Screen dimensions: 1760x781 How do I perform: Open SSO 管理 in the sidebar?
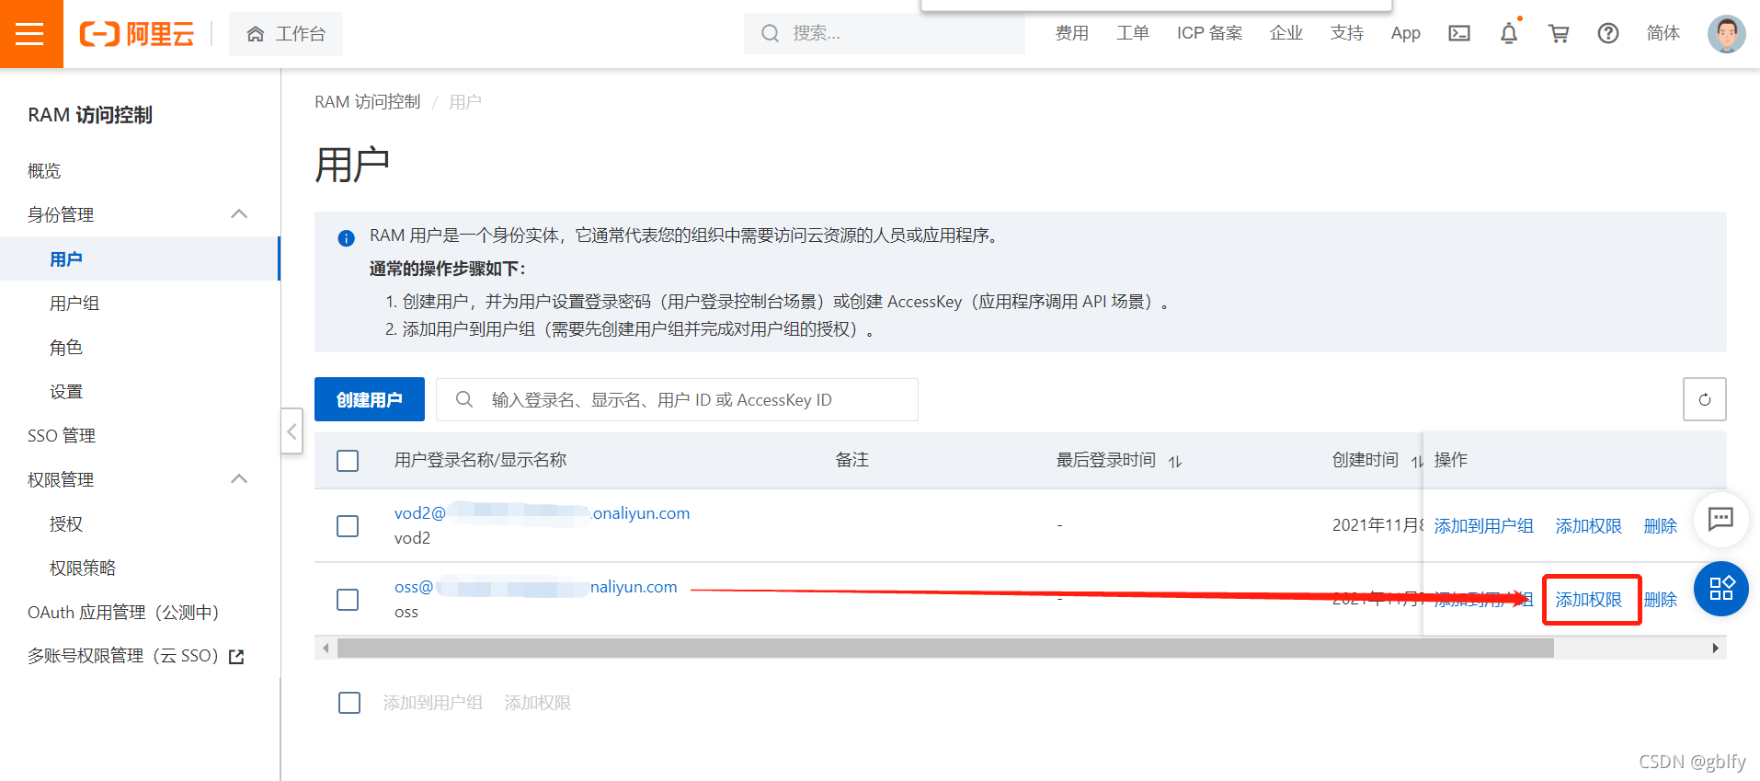tap(62, 436)
